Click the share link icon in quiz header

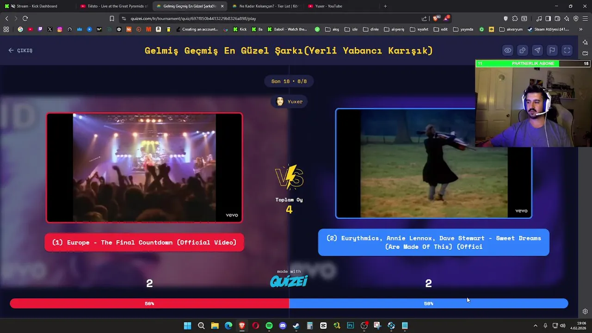pyautogui.click(x=523, y=50)
